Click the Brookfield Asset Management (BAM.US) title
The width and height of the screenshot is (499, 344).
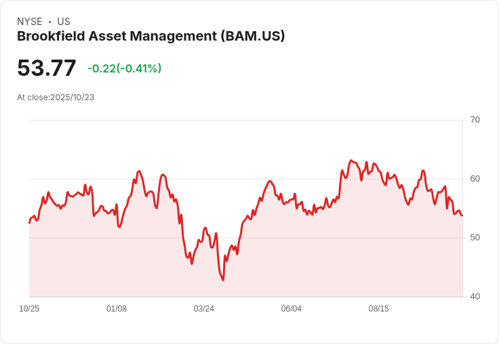click(151, 37)
